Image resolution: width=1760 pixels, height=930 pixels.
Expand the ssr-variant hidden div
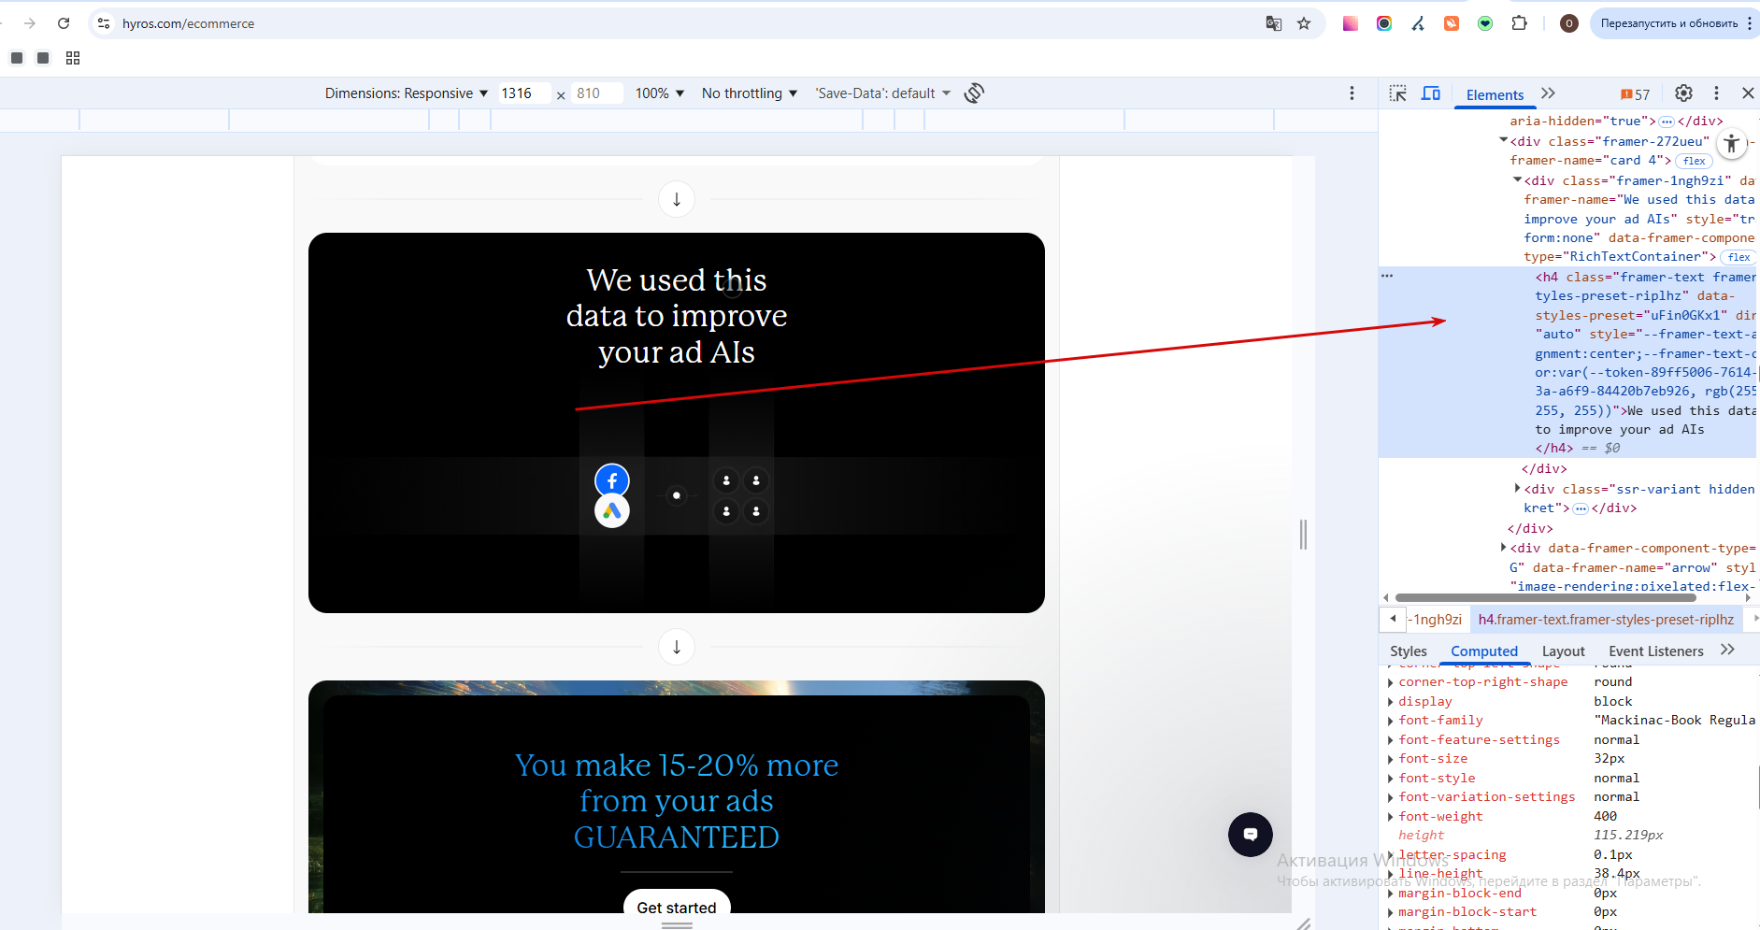(1517, 488)
